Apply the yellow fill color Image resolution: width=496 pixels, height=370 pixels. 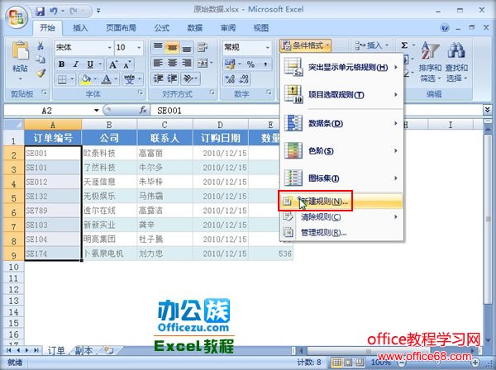85,79
